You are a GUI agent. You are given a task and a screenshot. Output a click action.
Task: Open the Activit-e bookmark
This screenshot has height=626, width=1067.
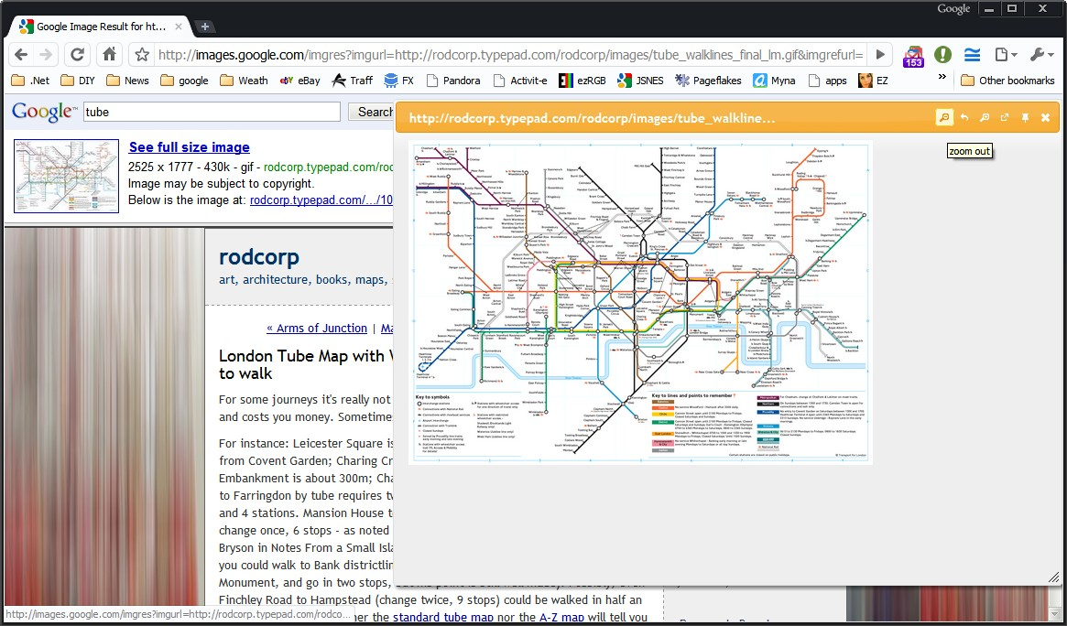point(520,81)
